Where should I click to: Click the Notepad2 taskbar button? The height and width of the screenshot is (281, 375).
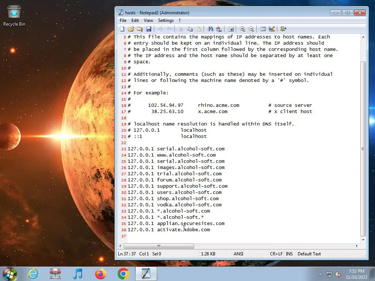click(x=146, y=274)
